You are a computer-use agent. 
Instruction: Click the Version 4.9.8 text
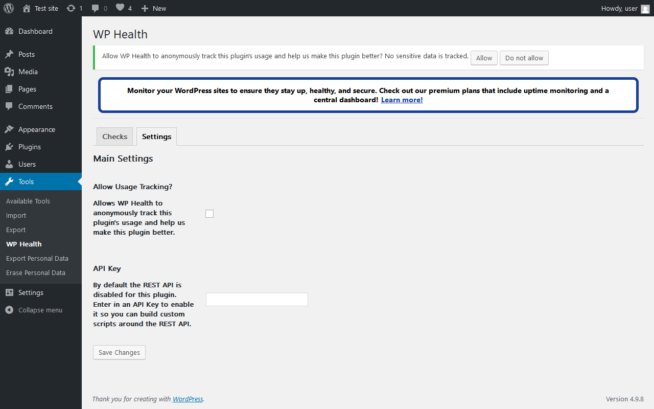click(x=625, y=399)
